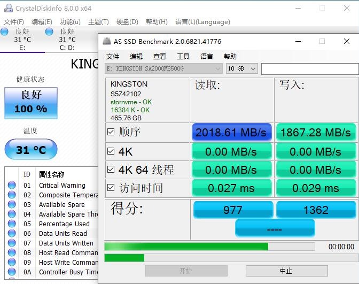This screenshot has width=359, height=284.
Task: Click the 2018.61 MB/s sequential read result
Action: click(x=231, y=132)
